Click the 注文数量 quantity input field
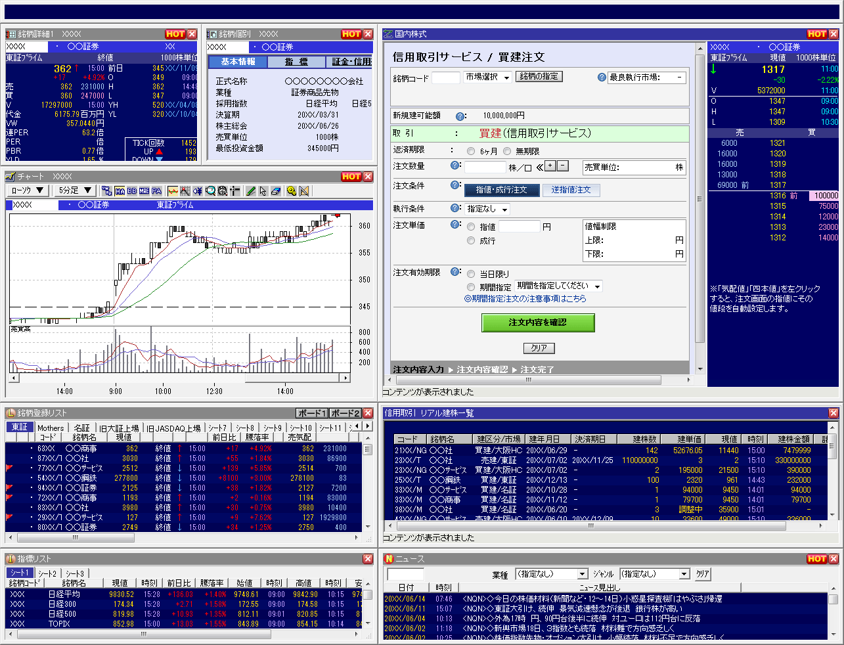The image size is (844, 645). [485, 167]
